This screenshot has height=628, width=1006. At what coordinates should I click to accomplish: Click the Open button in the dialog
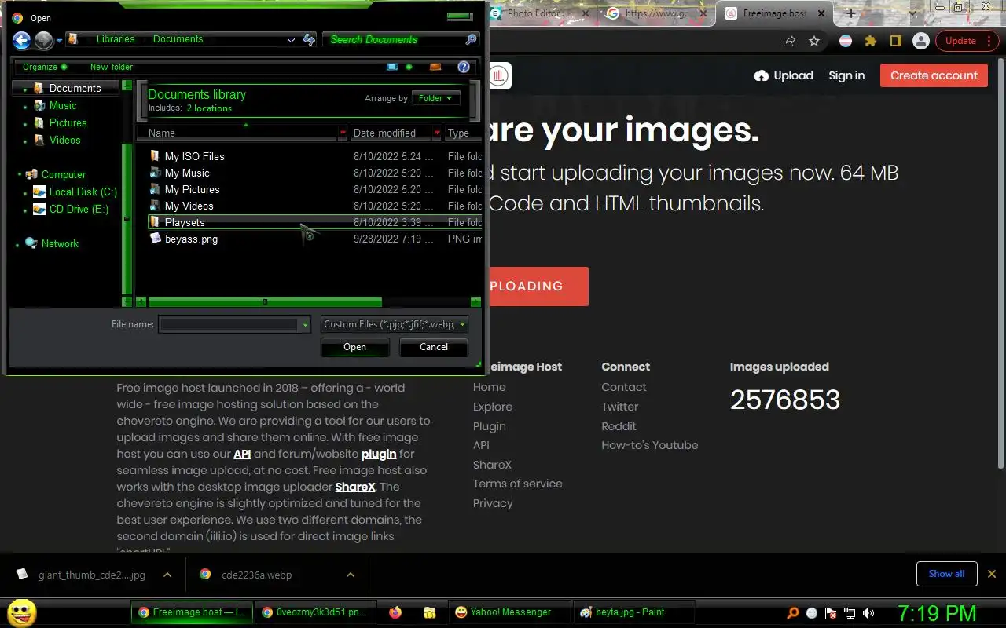click(354, 347)
